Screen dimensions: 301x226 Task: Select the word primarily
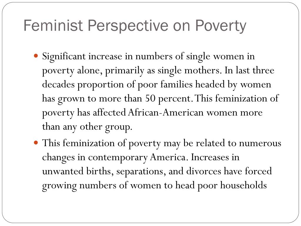pos(124,71)
